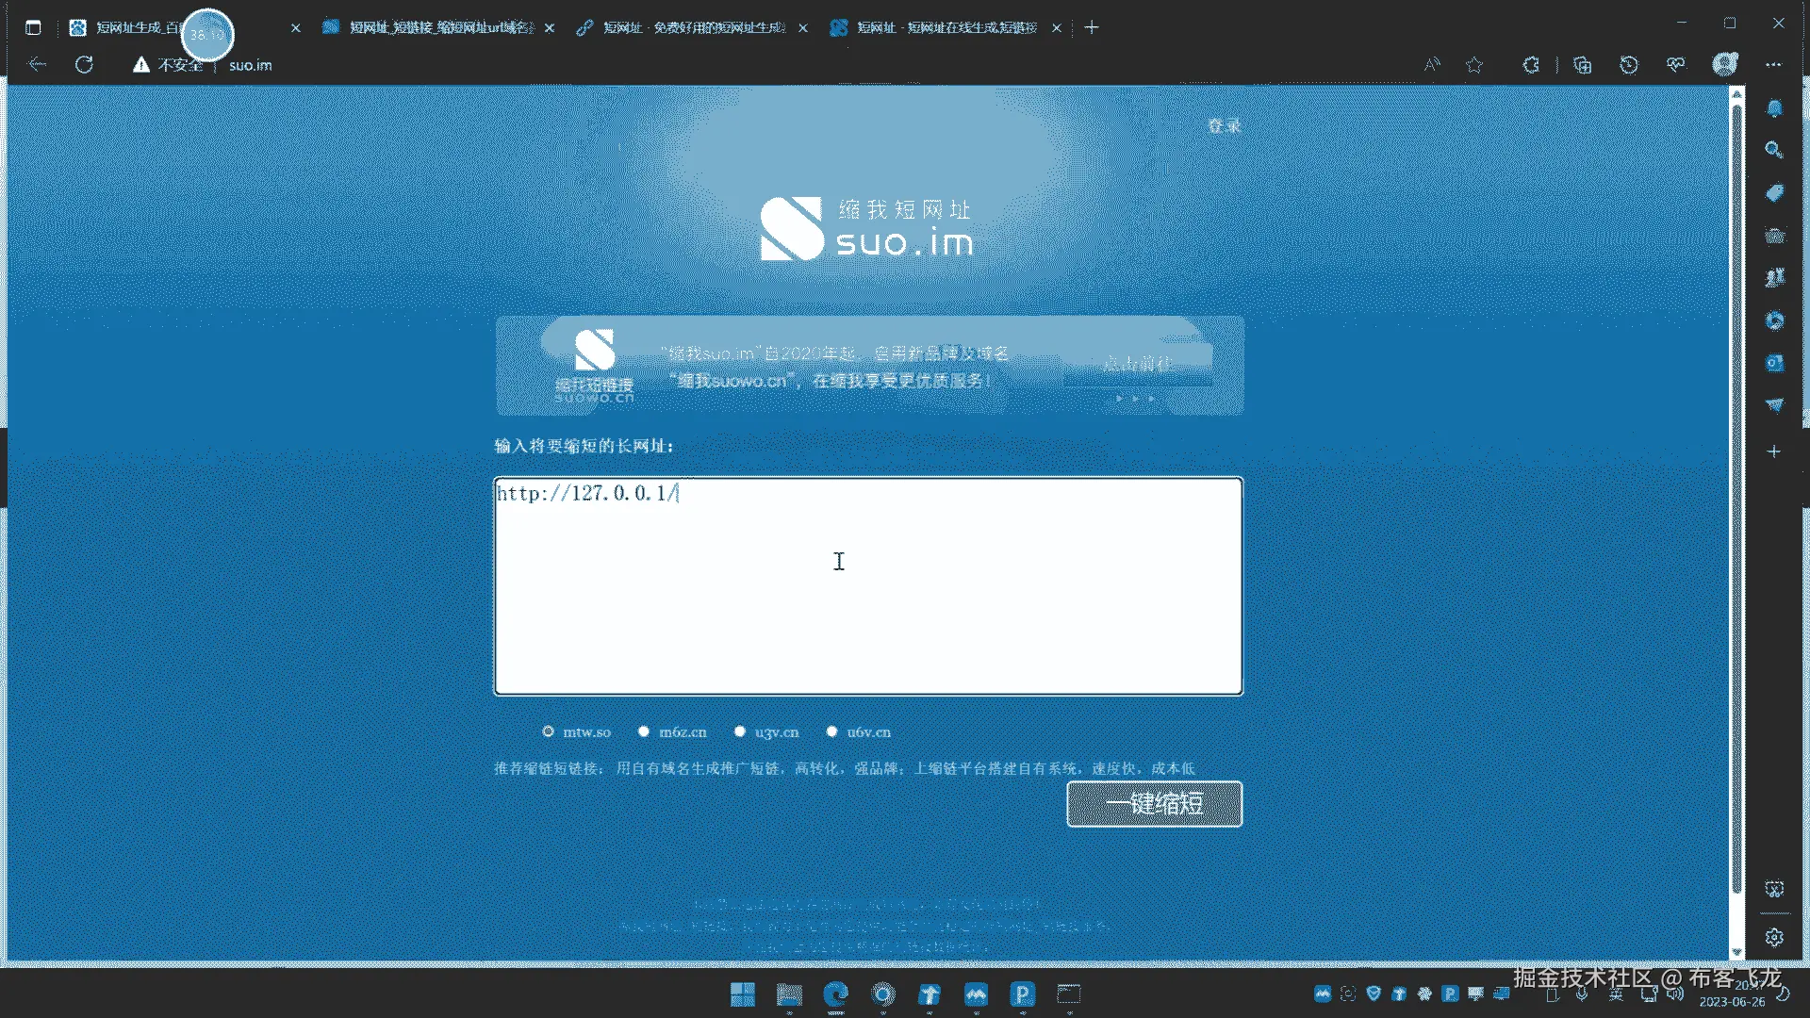This screenshot has width=1810, height=1018.
Task: Click the browser refresh icon
Action: click(84, 65)
